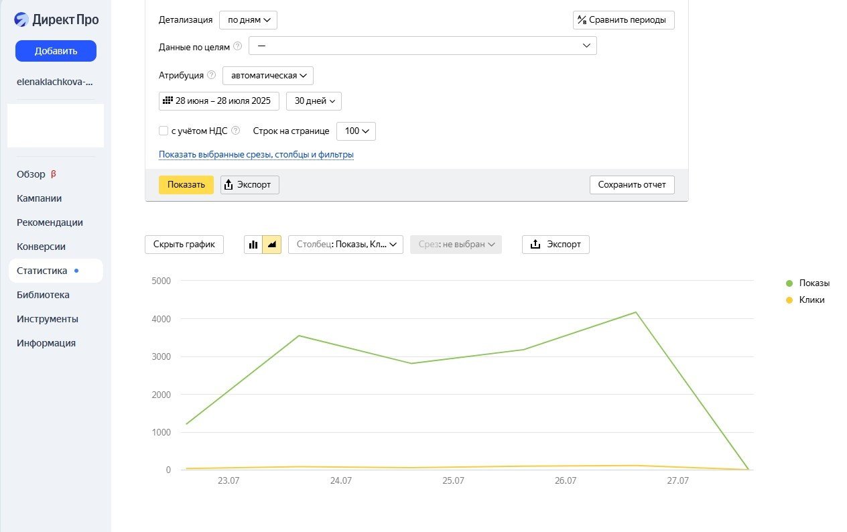Switch chart to bar graph icon

coord(253,245)
